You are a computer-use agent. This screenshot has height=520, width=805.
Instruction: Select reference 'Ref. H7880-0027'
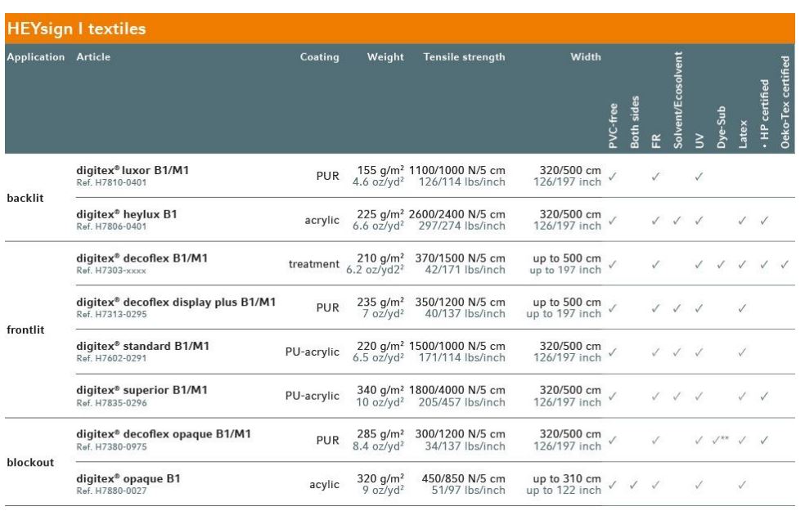click(x=111, y=491)
